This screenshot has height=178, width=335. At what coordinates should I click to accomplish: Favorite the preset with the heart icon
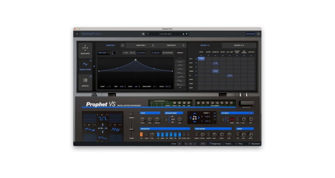148,34
